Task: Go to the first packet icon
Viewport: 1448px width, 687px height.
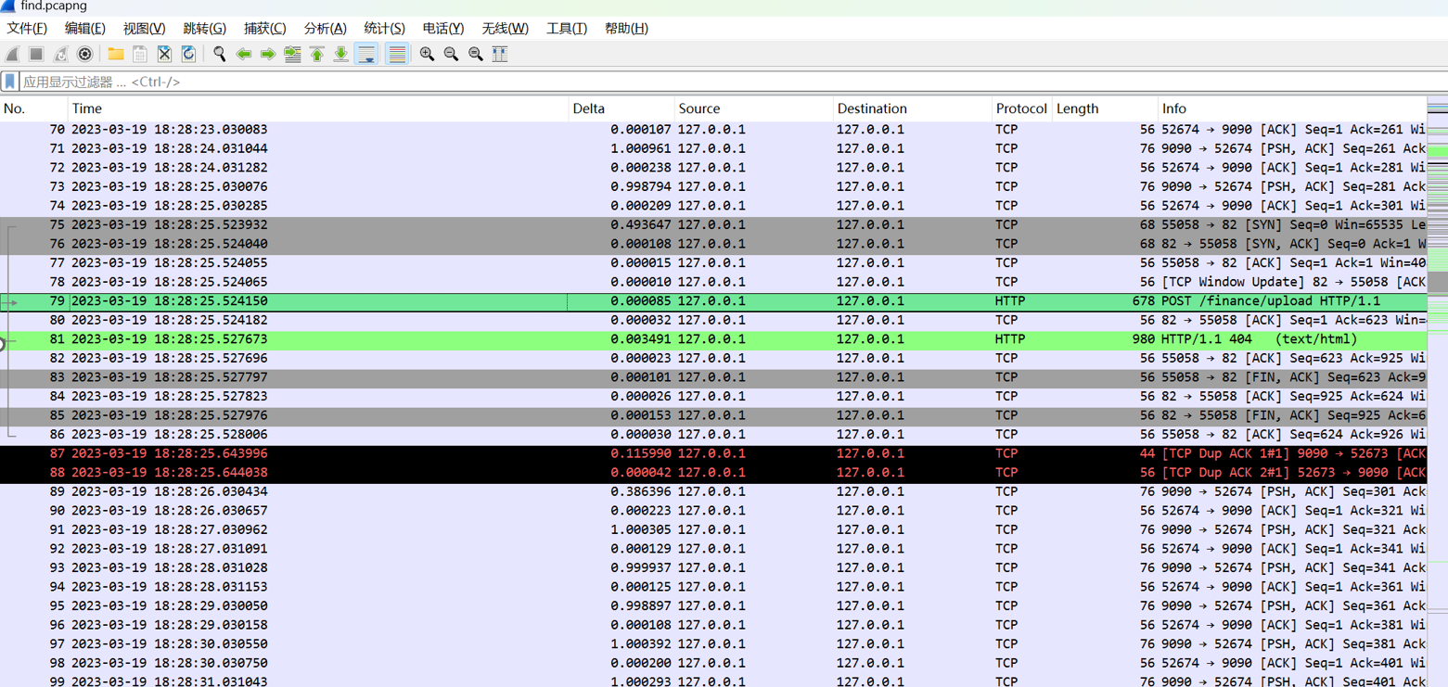Action: pos(317,55)
